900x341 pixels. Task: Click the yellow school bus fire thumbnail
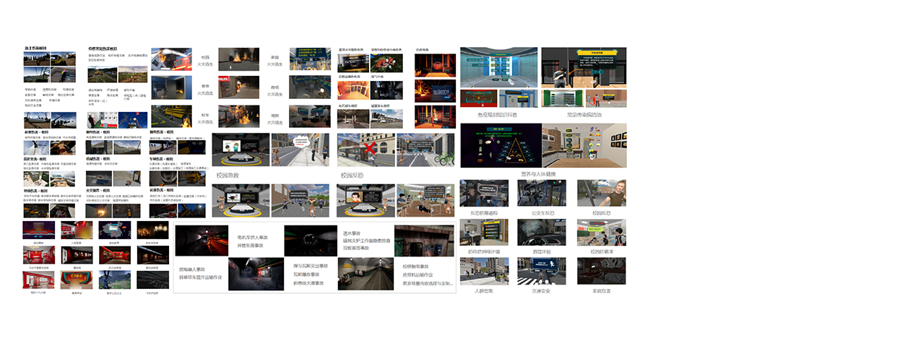pos(170,117)
